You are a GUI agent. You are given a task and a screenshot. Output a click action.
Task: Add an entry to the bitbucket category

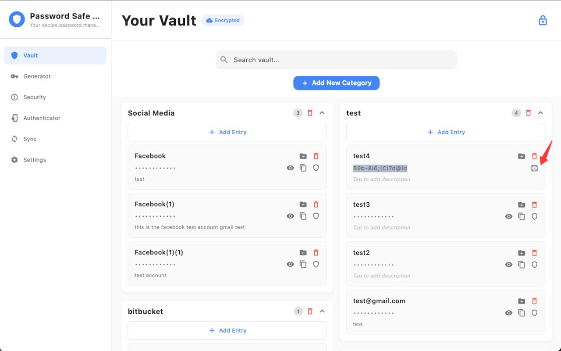coord(227,330)
